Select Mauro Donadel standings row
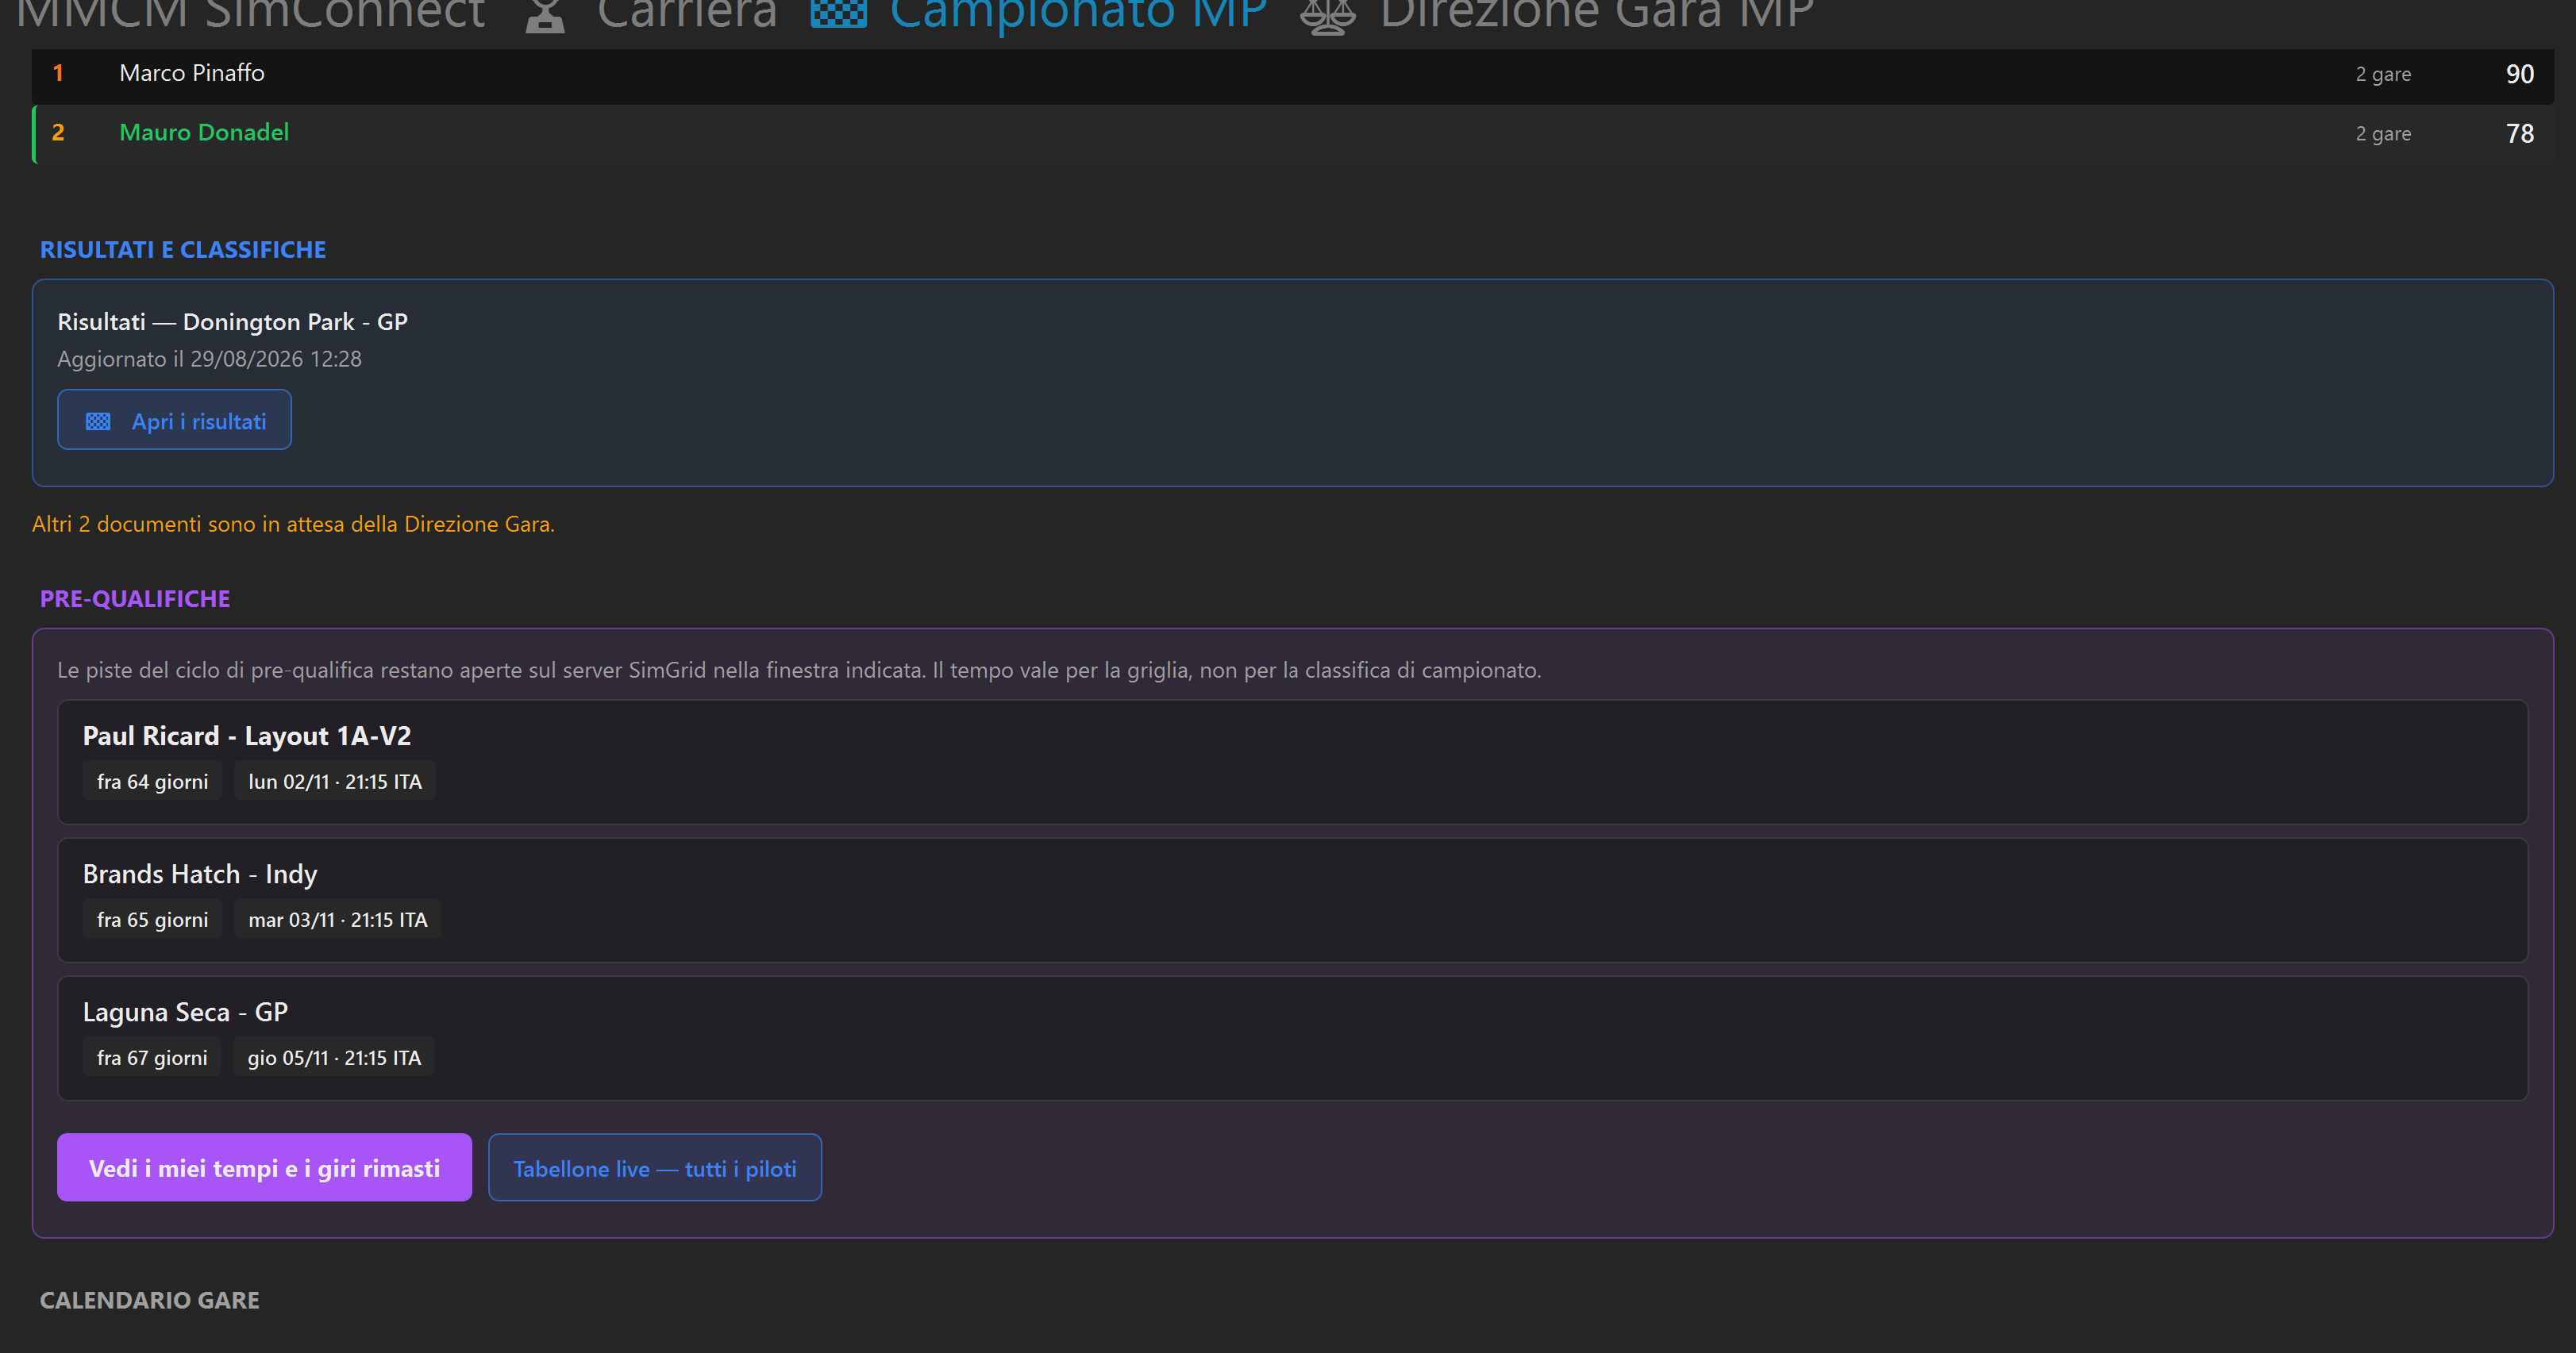 coord(1292,133)
